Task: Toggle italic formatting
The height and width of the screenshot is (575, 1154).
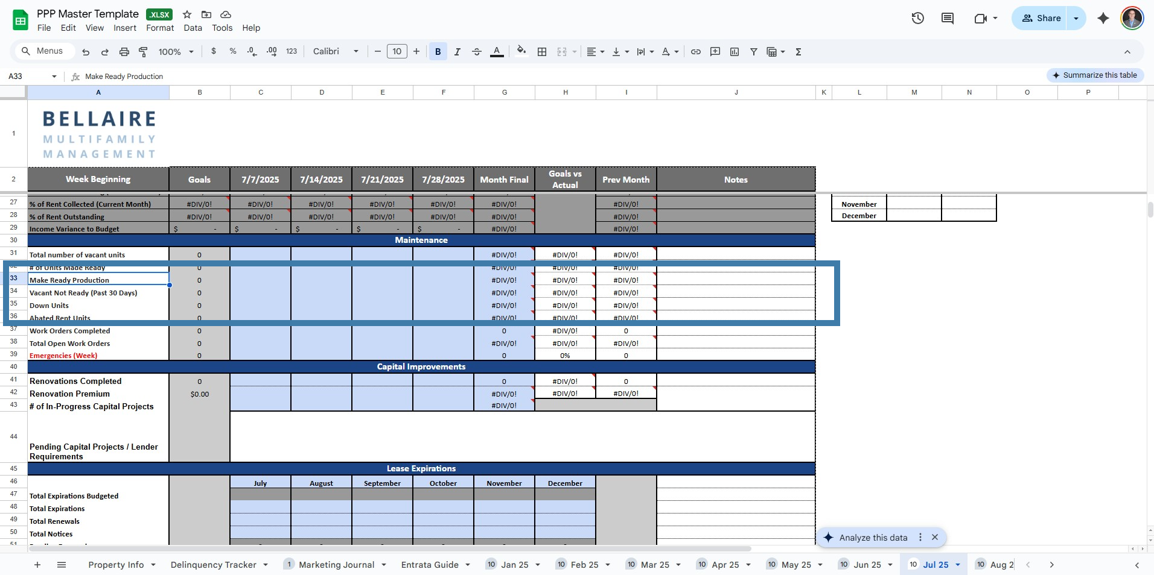Action: tap(457, 52)
